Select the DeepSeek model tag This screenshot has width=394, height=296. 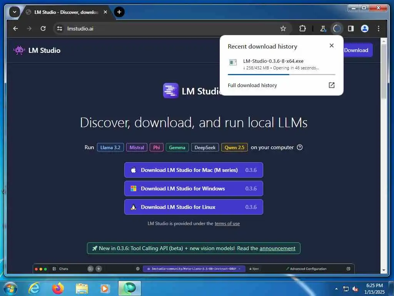[x=205, y=148]
